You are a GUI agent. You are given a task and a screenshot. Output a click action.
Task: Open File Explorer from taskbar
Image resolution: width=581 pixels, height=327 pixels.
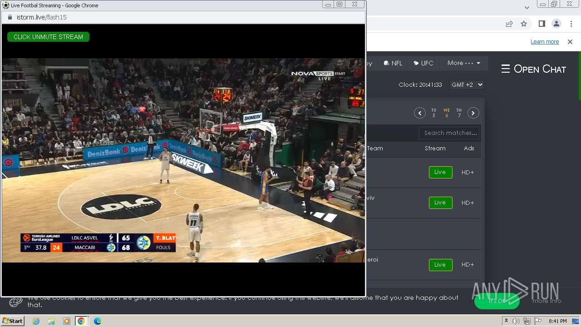pos(51,321)
